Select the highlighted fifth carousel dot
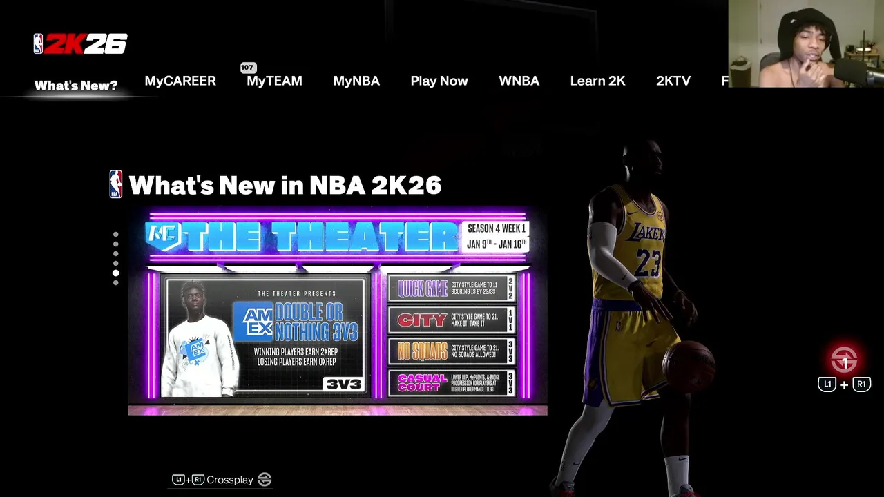This screenshot has height=497, width=884. pos(115,273)
